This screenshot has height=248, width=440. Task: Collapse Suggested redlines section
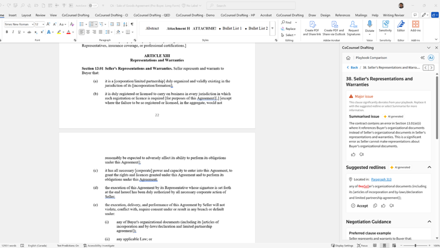pyautogui.click(x=429, y=167)
